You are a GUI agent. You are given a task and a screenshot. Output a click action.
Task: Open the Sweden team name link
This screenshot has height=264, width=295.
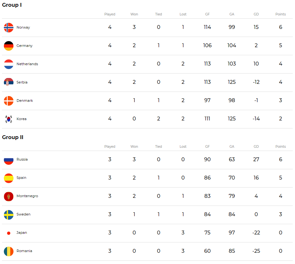point(23,214)
